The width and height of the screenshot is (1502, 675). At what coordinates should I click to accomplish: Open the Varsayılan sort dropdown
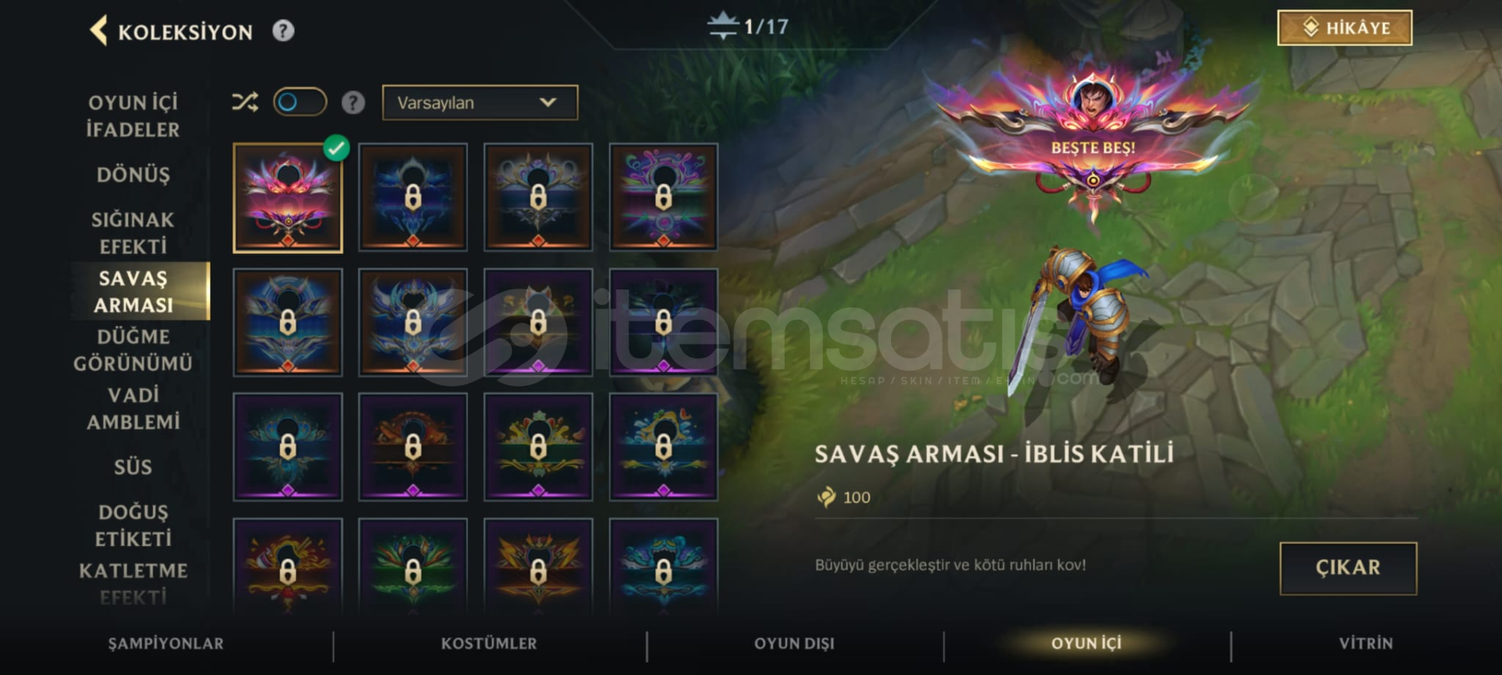(480, 102)
